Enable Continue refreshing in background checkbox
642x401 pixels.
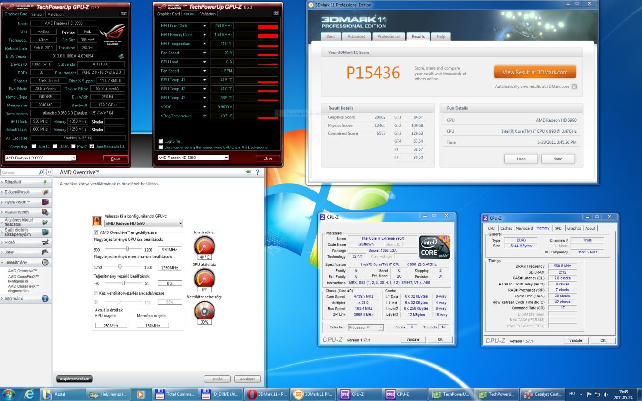click(x=160, y=147)
